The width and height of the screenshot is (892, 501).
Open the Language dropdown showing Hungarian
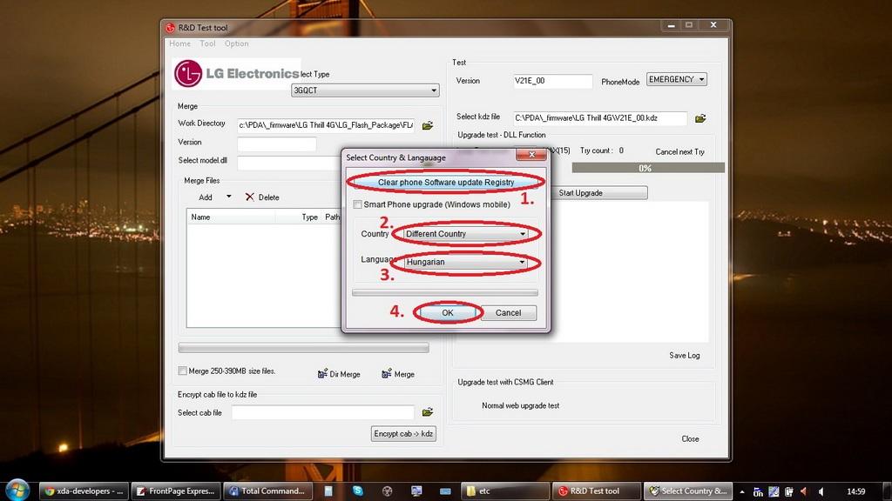click(465, 262)
